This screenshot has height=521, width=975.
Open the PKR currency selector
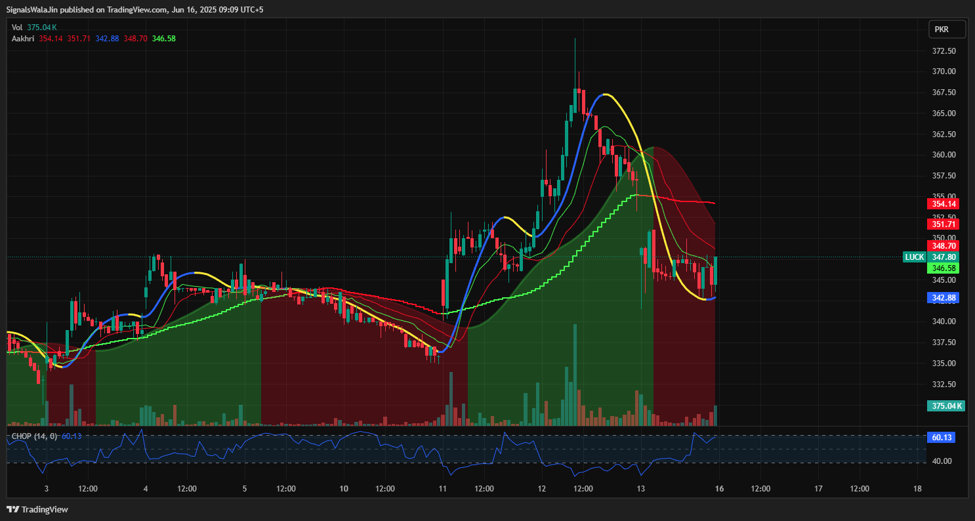pos(947,30)
